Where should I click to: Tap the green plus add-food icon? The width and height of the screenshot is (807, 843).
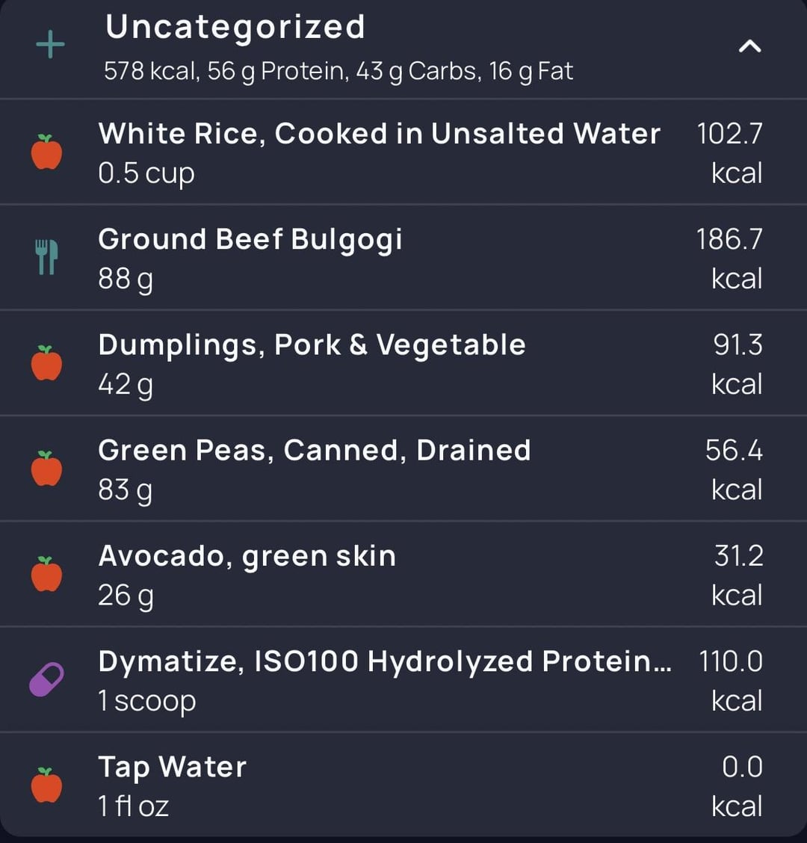coord(50,44)
